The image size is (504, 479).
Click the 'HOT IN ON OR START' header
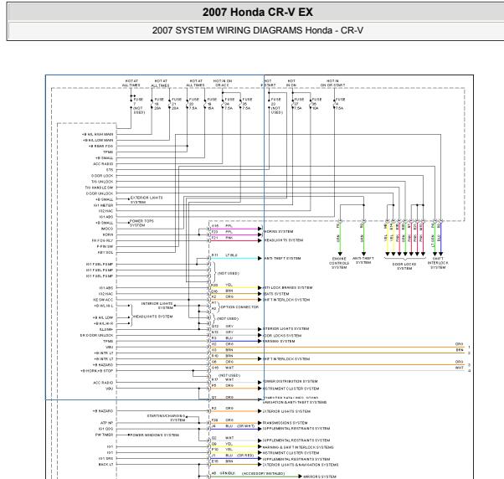tap(332, 83)
